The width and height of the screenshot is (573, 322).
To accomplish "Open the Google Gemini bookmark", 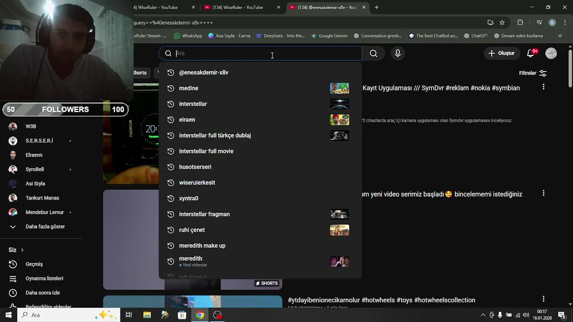I will (329, 36).
